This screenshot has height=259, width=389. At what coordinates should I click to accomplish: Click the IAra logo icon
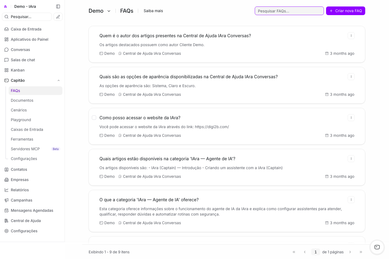5,6
